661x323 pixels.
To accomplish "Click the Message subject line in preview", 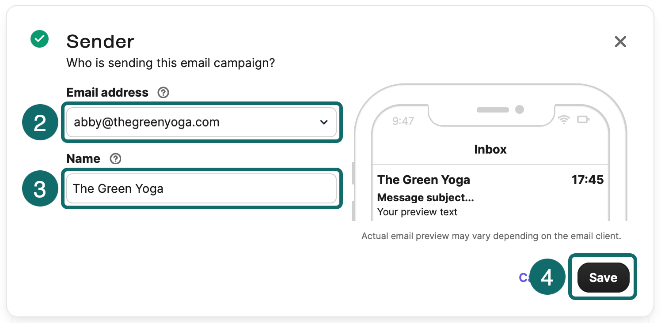I will point(425,197).
